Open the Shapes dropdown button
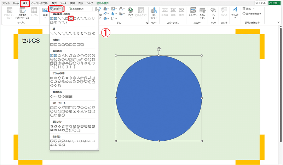 (x=56, y=8)
